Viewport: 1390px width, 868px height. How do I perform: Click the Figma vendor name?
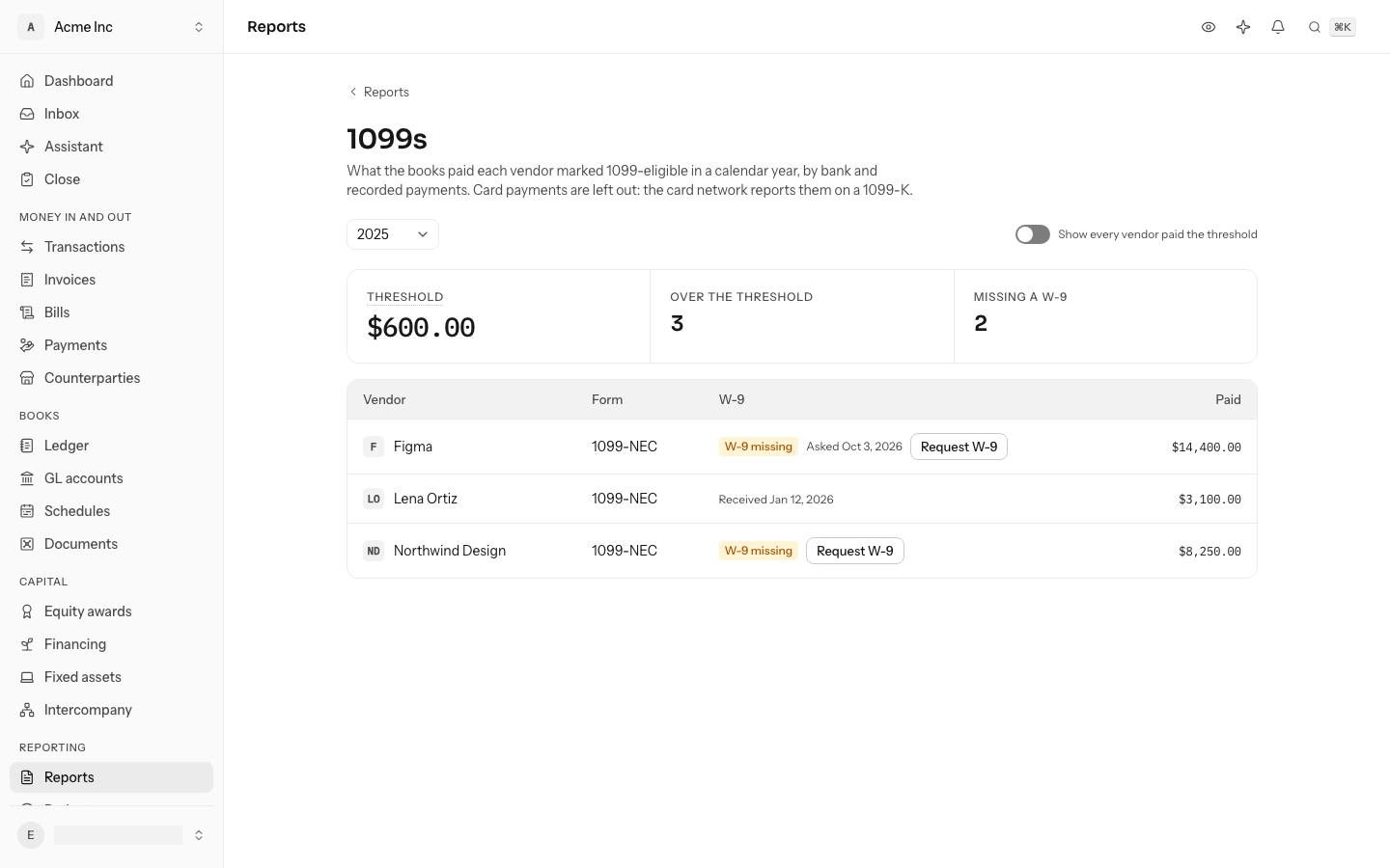(x=413, y=447)
